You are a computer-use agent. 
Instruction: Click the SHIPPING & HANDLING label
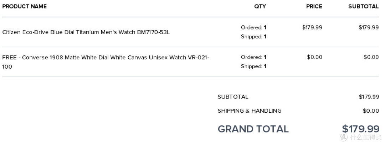point(250,111)
